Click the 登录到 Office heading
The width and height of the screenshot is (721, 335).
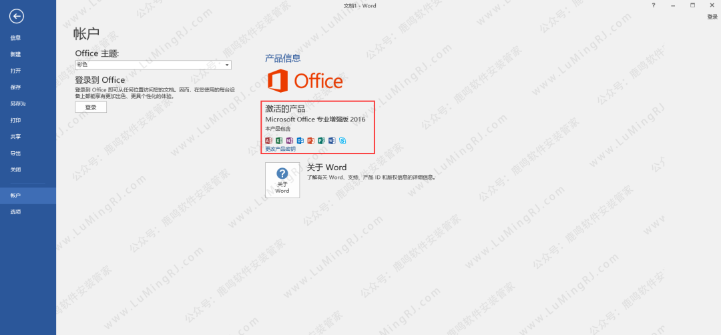click(99, 80)
